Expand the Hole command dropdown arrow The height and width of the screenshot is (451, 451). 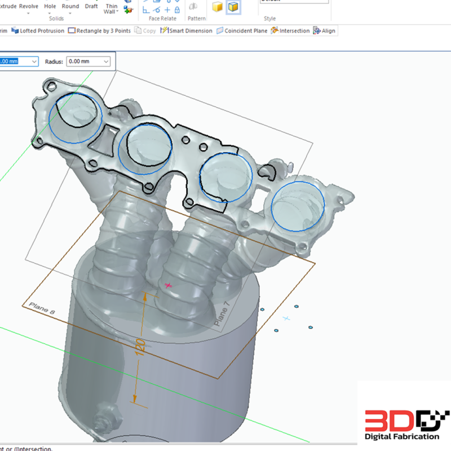50,12
